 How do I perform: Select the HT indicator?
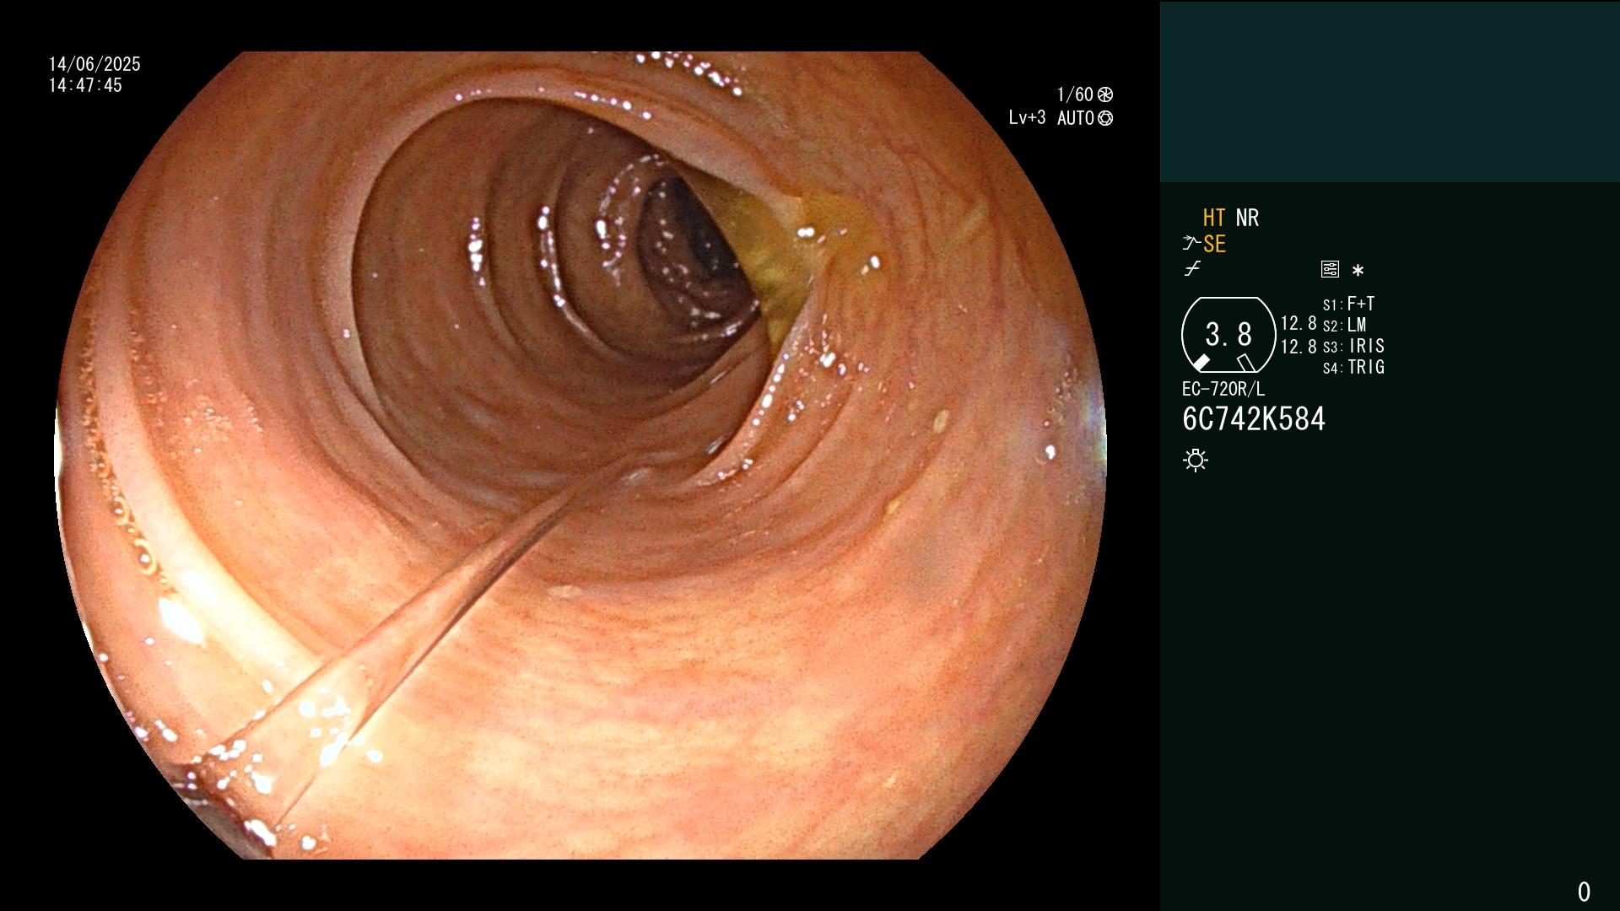[1214, 218]
